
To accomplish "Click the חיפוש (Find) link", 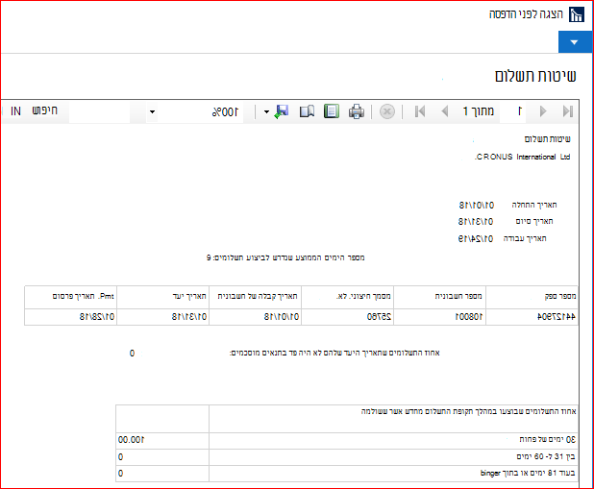I will tap(45, 110).
